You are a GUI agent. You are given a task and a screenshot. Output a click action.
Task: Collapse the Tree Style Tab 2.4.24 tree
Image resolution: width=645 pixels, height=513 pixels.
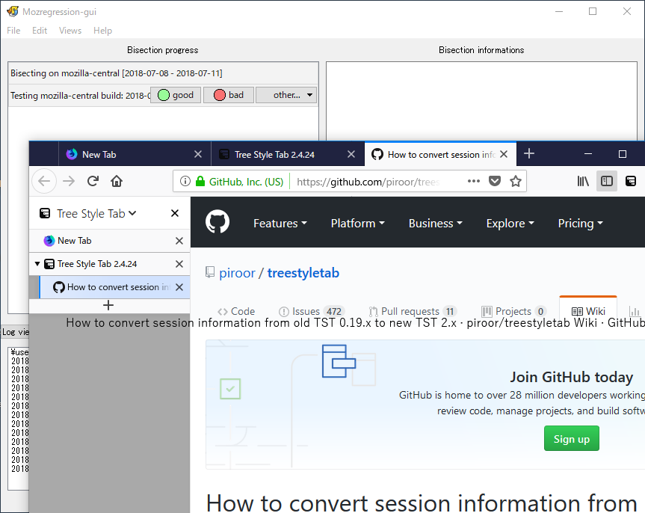[37, 264]
